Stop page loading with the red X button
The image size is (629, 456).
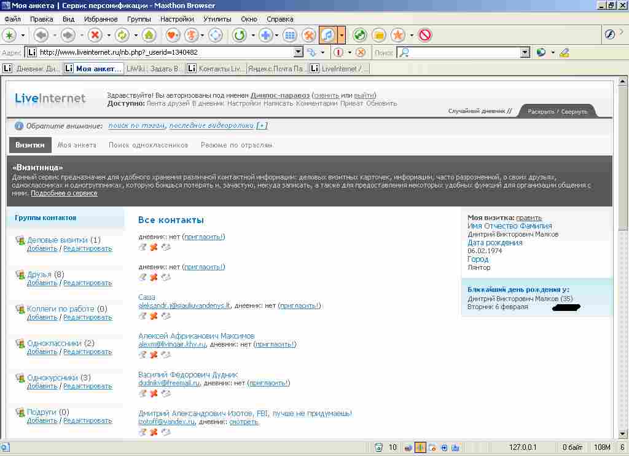[x=95, y=35]
